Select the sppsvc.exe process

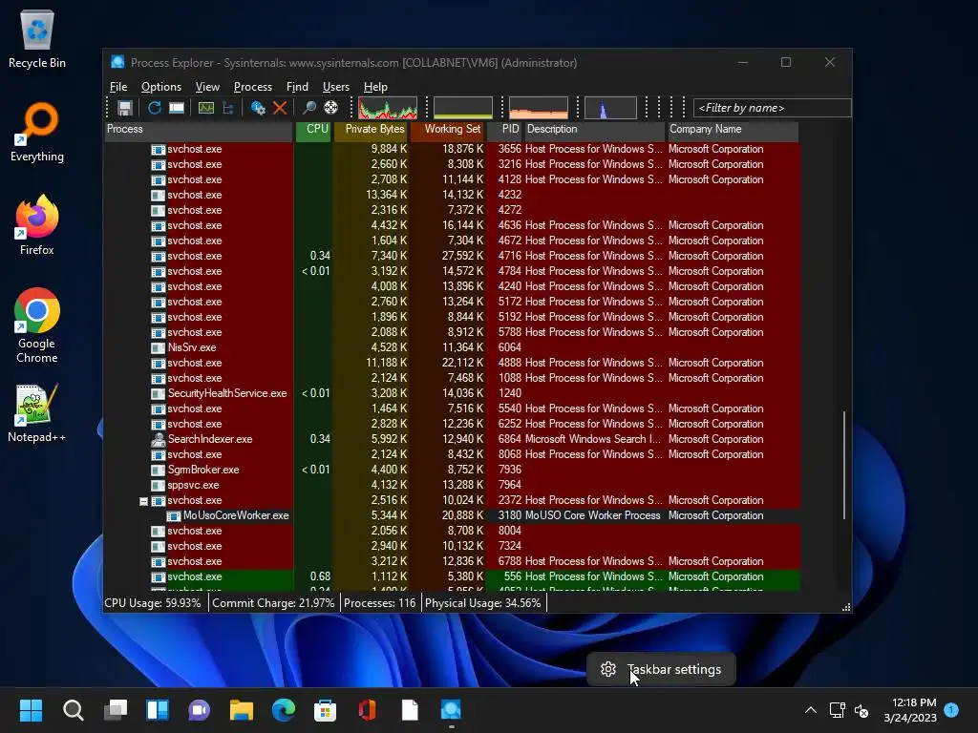pos(452,485)
